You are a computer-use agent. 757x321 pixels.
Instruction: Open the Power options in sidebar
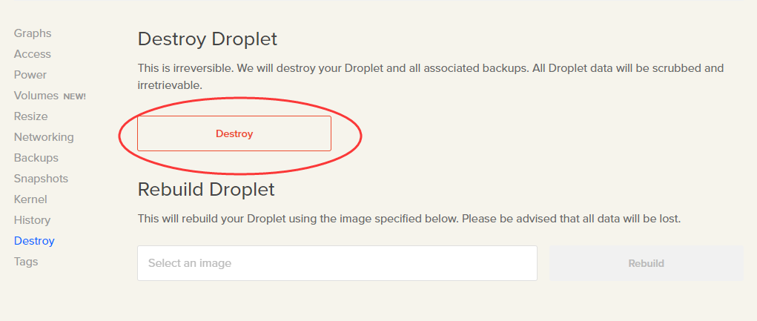coord(30,75)
